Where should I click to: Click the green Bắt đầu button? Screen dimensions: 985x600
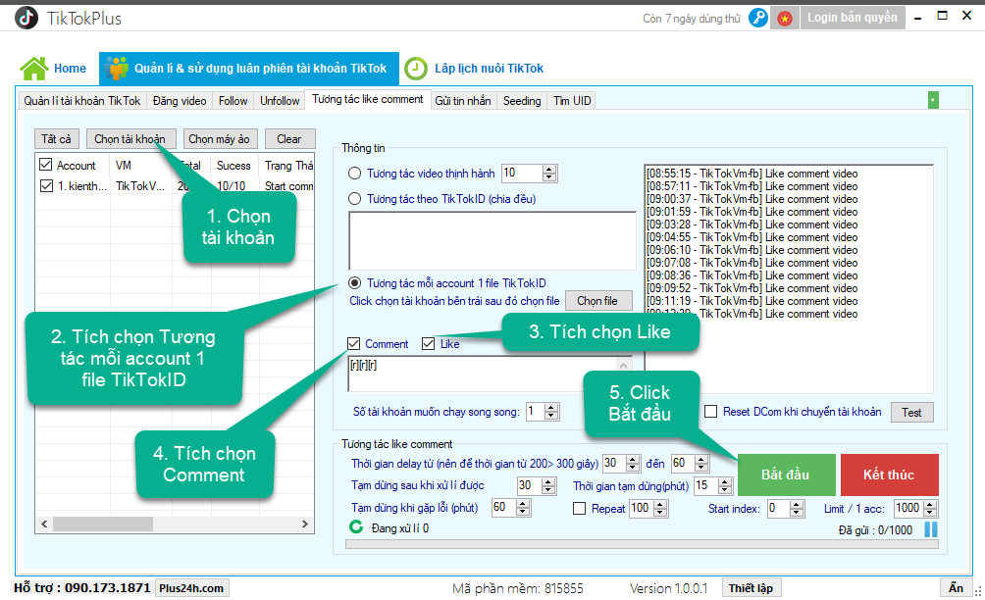click(786, 475)
